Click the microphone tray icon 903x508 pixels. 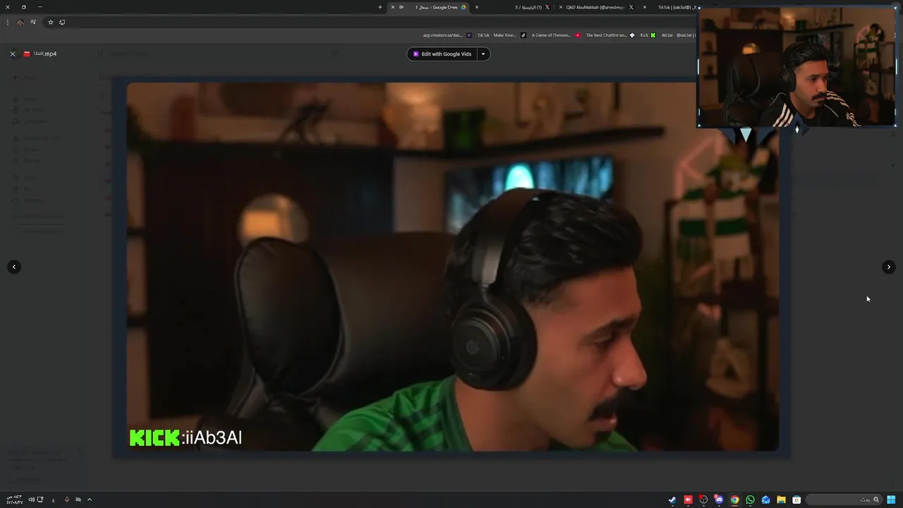click(x=67, y=500)
